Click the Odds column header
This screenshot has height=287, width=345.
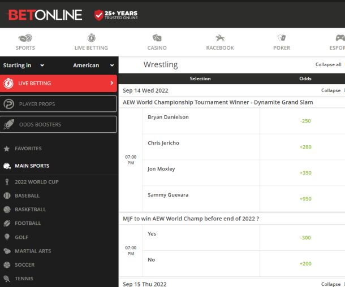pyautogui.click(x=305, y=79)
